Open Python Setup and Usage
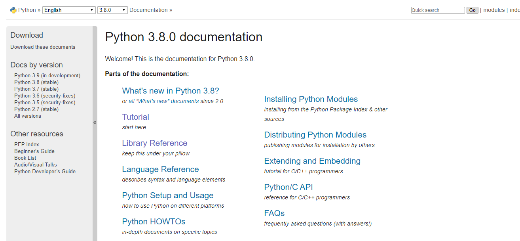Viewport: 520px width, 241px height. coord(168,195)
